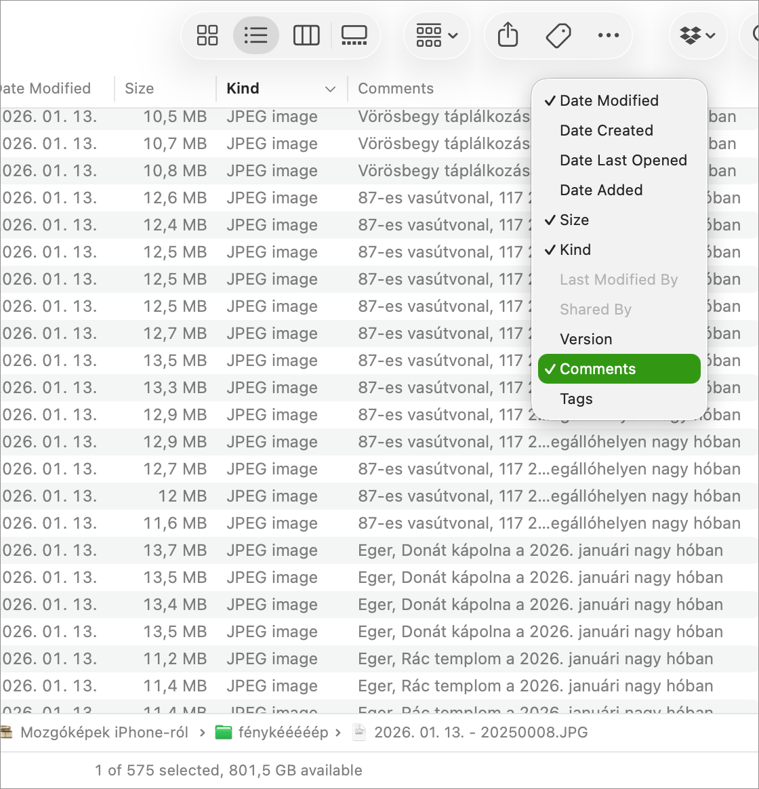Open the ellipsis More actions menu
This screenshot has height=789, width=759.
coord(608,35)
